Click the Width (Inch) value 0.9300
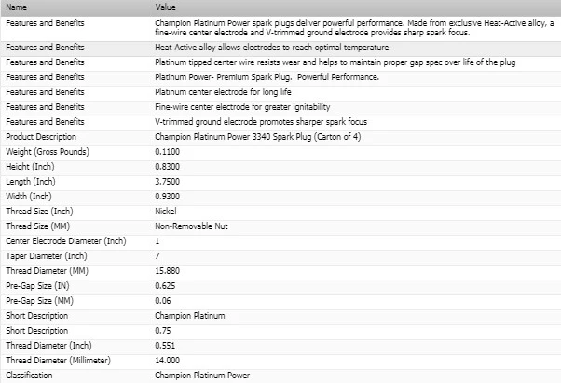 coord(168,197)
